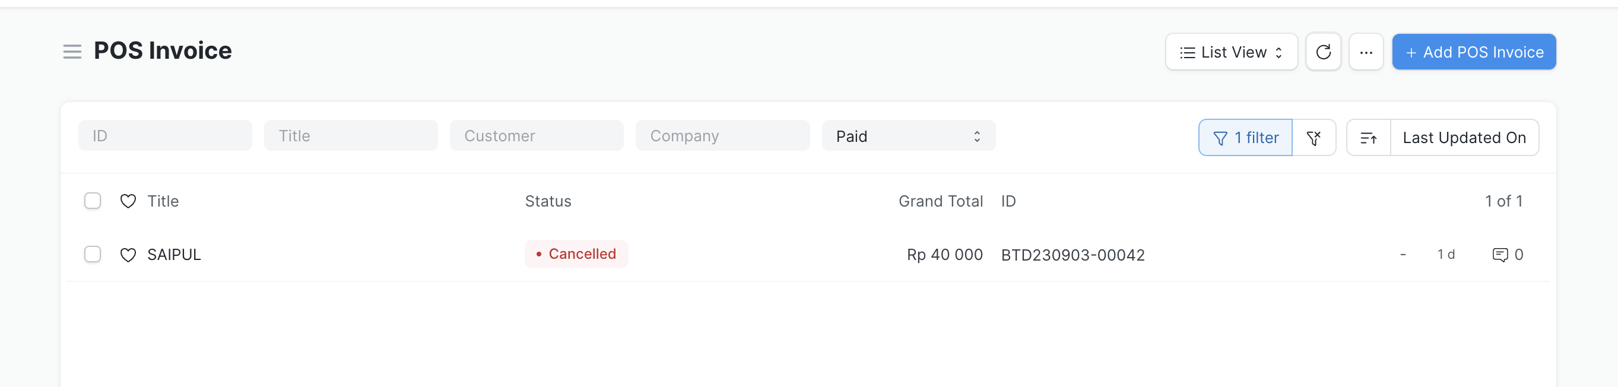The image size is (1618, 387).
Task: Check the SAIPUL row checkbox
Action: [93, 254]
